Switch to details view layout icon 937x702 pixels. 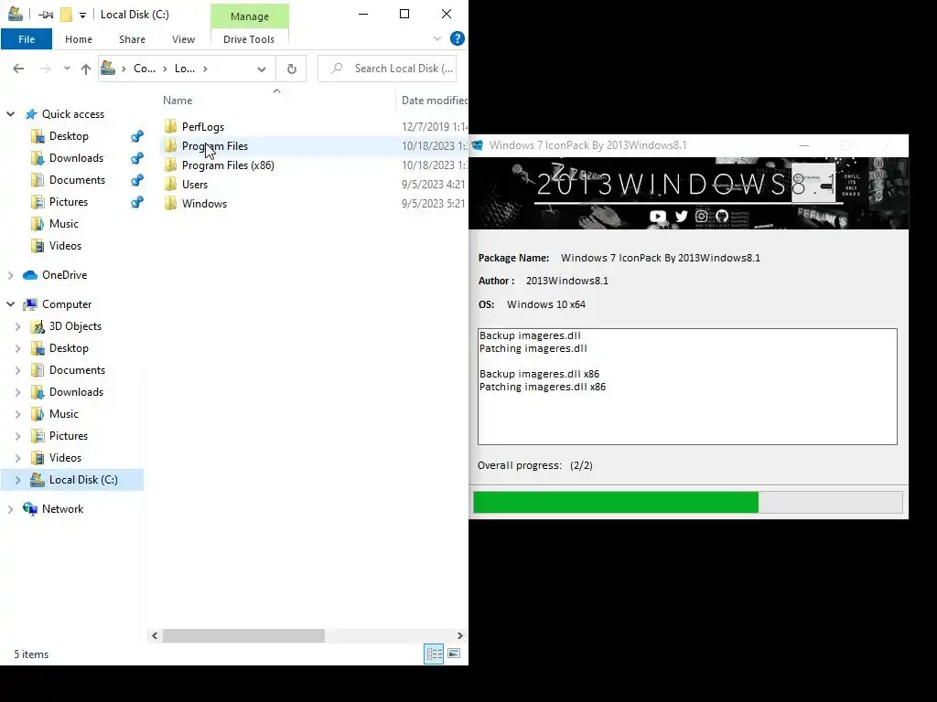(x=434, y=654)
